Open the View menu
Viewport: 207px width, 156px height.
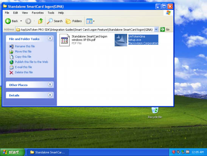pyautogui.click(x=25, y=13)
